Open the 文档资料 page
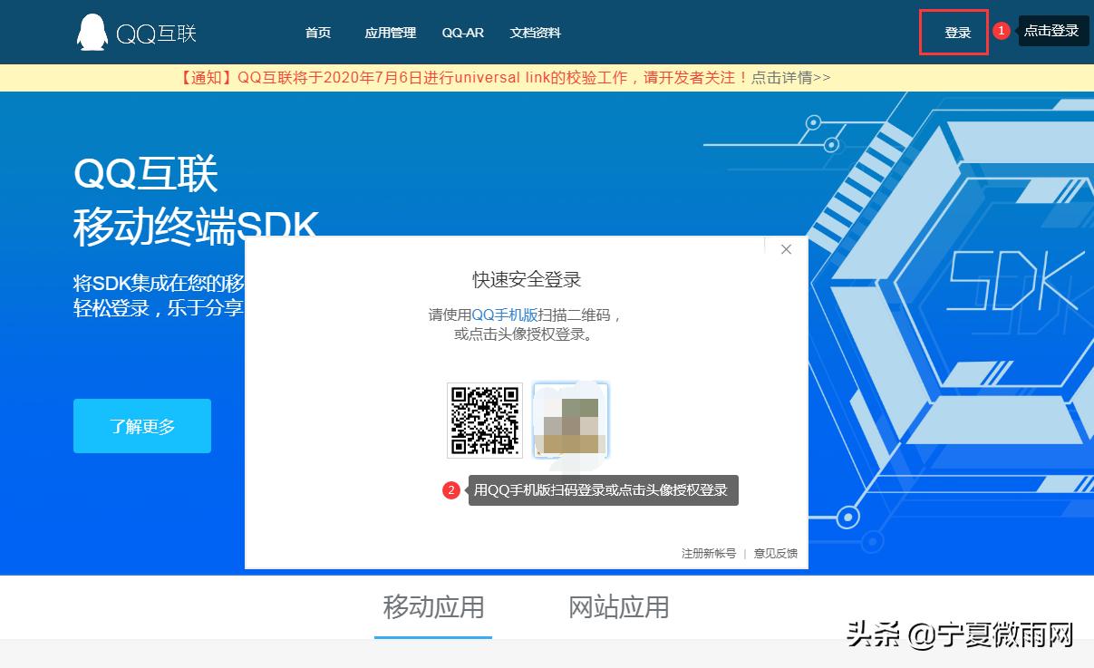 [537, 32]
